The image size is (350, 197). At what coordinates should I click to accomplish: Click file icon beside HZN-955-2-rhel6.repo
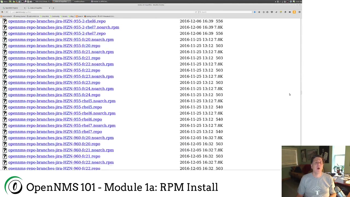coord(5,21)
